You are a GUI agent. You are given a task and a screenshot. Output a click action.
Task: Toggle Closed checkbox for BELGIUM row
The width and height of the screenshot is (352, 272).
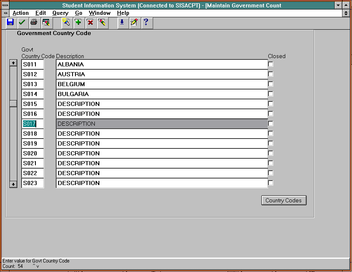[271, 84]
